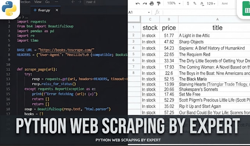The height and width of the screenshot is (146, 250).
Task: Click the 'import pandas as pd' code line
Action: coord(35,31)
